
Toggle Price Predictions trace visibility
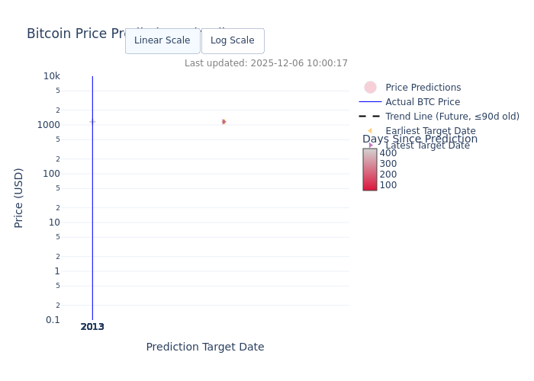[423, 88]
